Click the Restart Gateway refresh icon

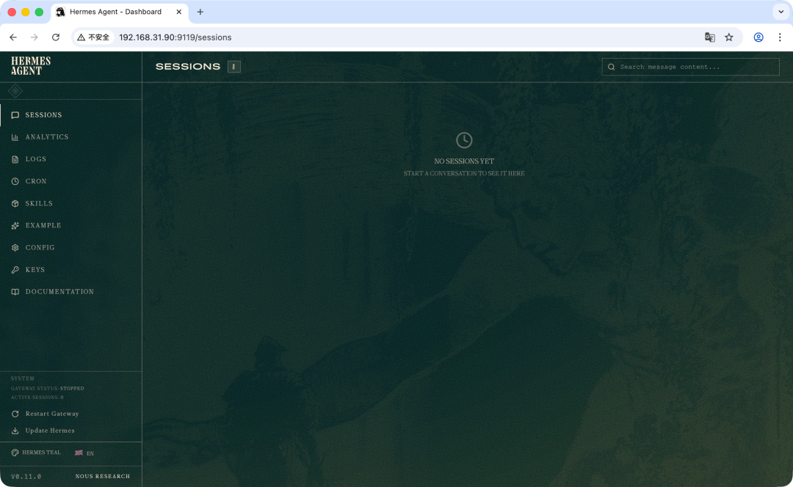click(x=15, y=414)
